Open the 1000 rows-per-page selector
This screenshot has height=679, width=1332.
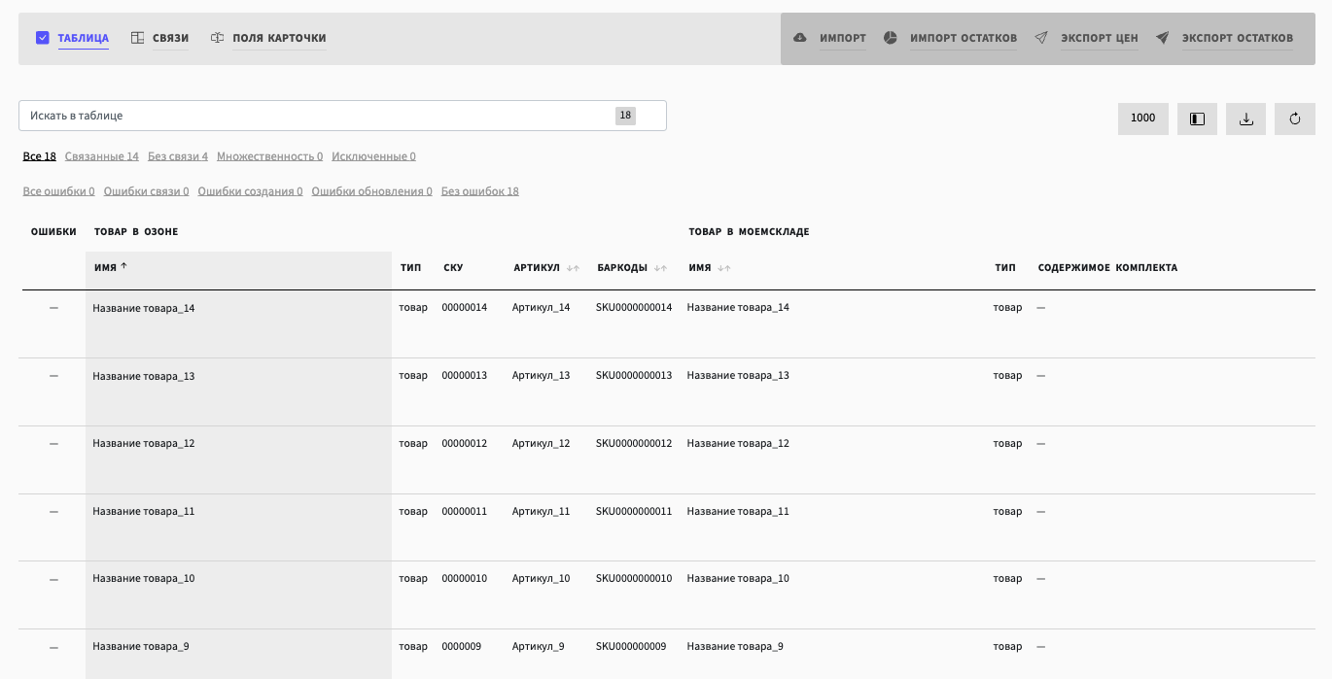click(x=1142, y=119)
